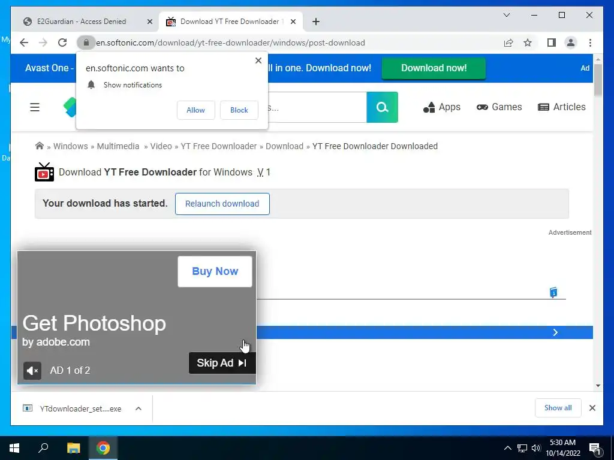Click the ad info icon near the Advertisement
This screenshot has width=614, height=460.
[x=553, y=292]
